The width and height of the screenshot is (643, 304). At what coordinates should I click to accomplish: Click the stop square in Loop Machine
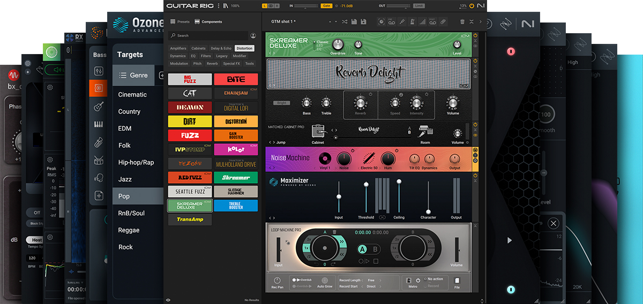pyautogui.click(x=376, y=261)
